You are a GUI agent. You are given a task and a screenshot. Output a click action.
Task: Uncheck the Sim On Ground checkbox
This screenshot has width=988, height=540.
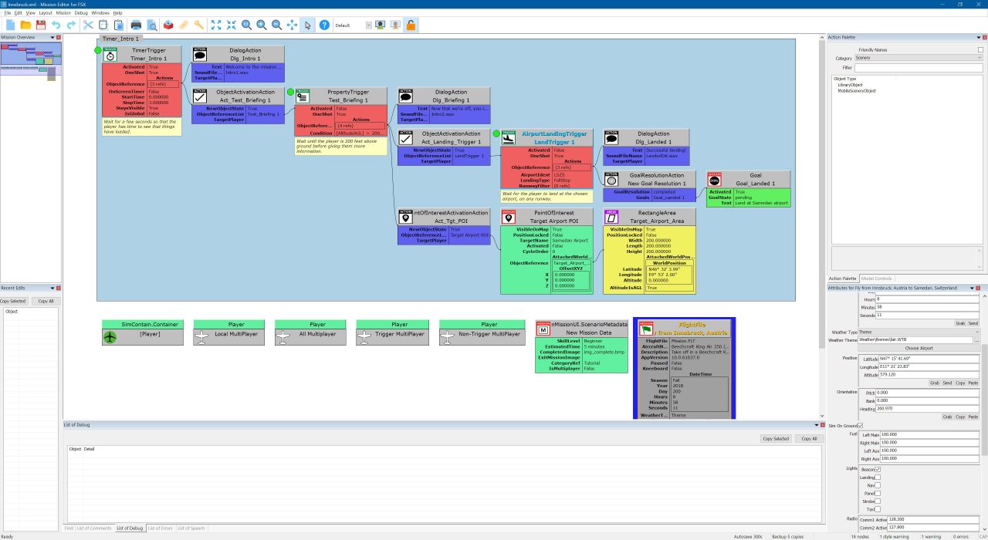click(860, 425)
